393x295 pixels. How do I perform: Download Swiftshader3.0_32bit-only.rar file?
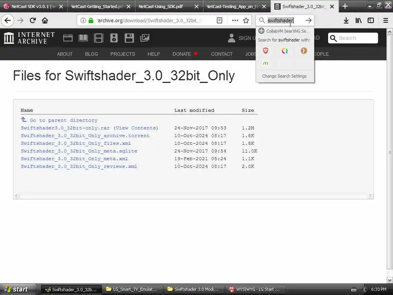click(x=65, y=128)
